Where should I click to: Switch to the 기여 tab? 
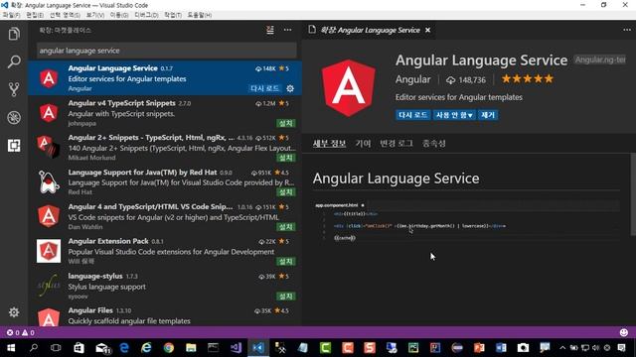tap(363, 143)
